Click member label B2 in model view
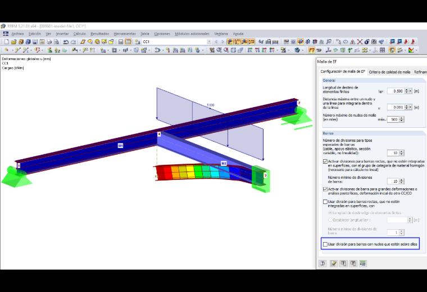This screenshot has height=292, width=427. [x=224, y=163]
